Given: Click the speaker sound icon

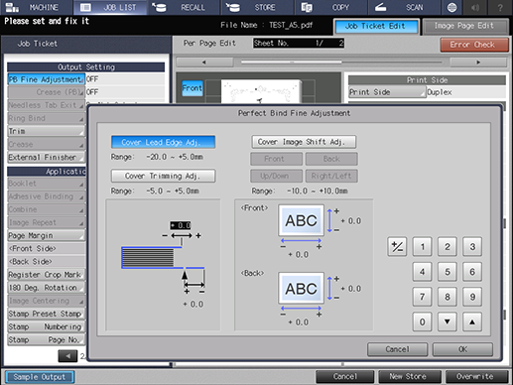Looking at the screenshot, I should coord(475,7).
